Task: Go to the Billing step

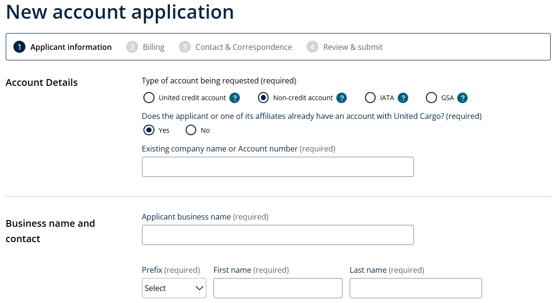Action: coord(153,47)
